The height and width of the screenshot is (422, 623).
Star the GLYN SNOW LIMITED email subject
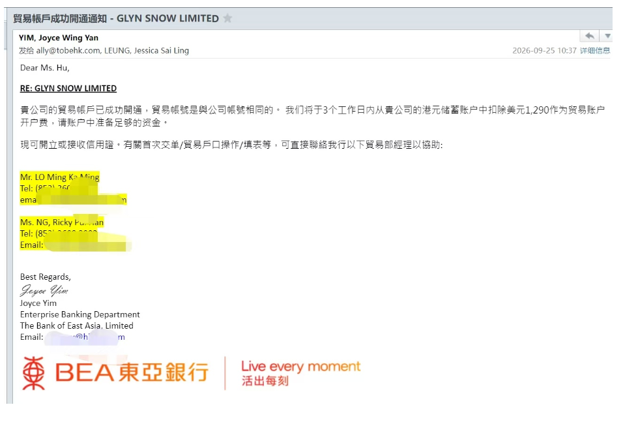point(227,18)
